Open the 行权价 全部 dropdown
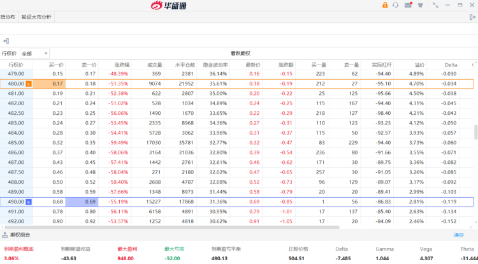The width and height of the screenshot is (478, 264). point(34,54)
